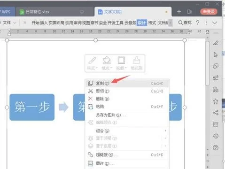Viewport: 225px width, 169px height.
Task: Open the Outline (轮廓) dropdown in mini toolbar
Action: pyautogui.click(x=121, y=63)
